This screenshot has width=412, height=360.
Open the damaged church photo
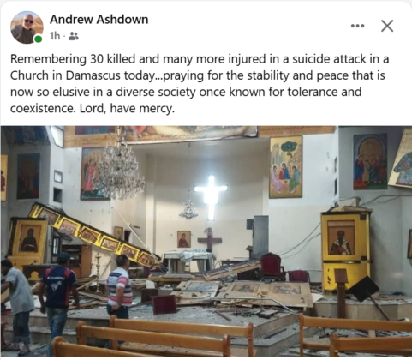point(206,242)
